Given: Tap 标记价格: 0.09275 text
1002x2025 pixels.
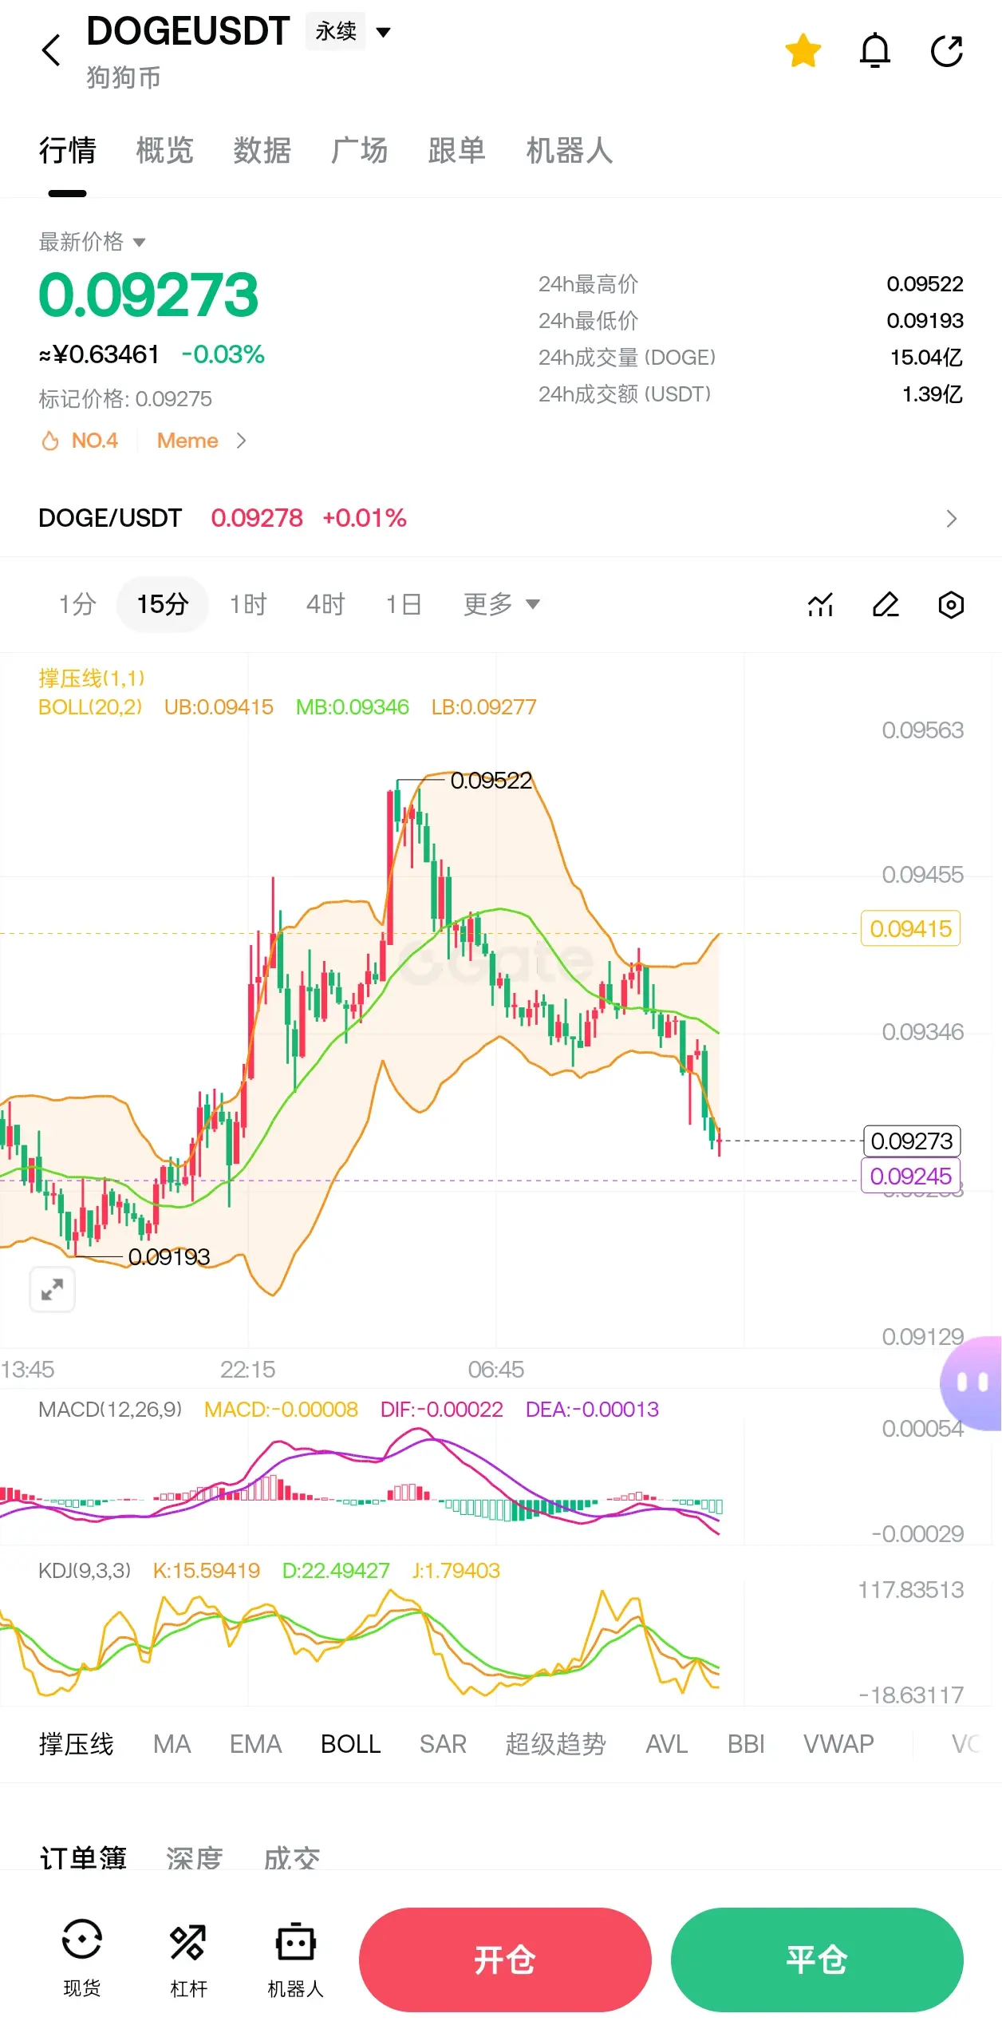Looking at the screenshot, I should point(125,399).
